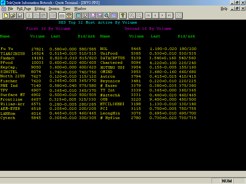Click the AEM-EVER stock name
Screen dimensions: 246x184
10,109
